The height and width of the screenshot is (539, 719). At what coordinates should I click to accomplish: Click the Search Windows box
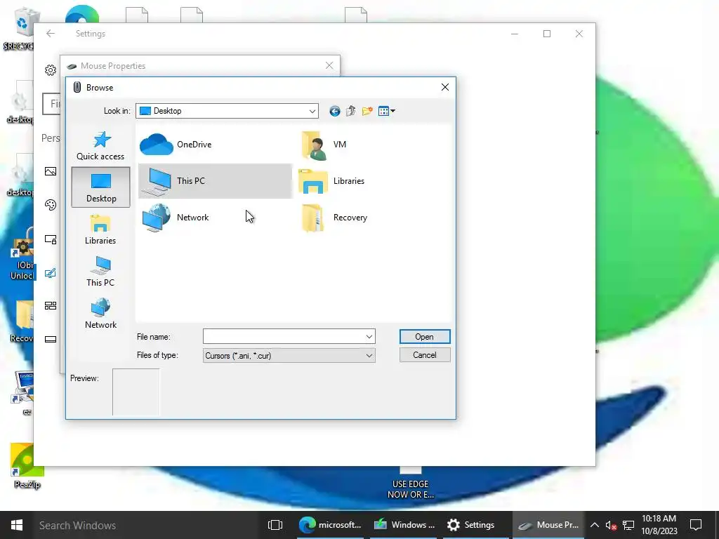tap(147, 525)
